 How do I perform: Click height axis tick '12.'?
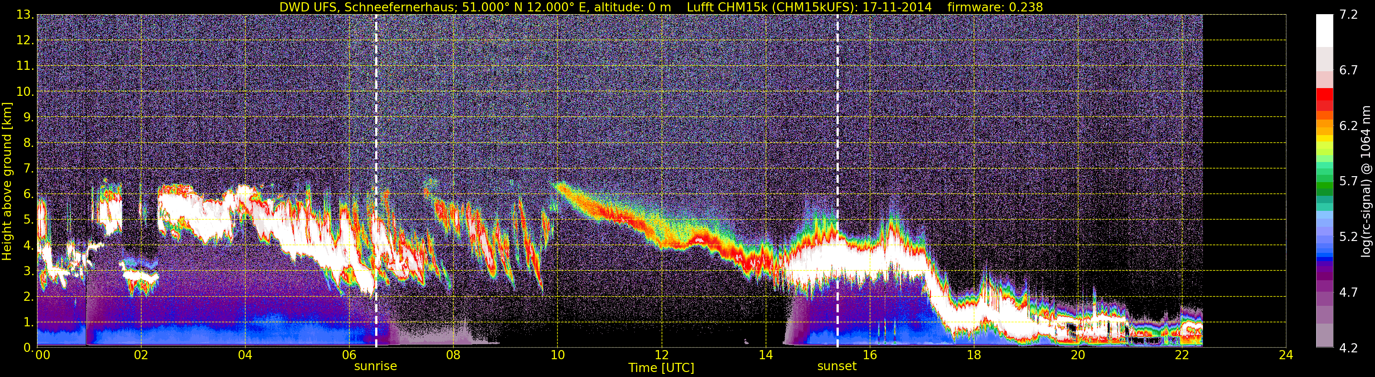point(25,41)
